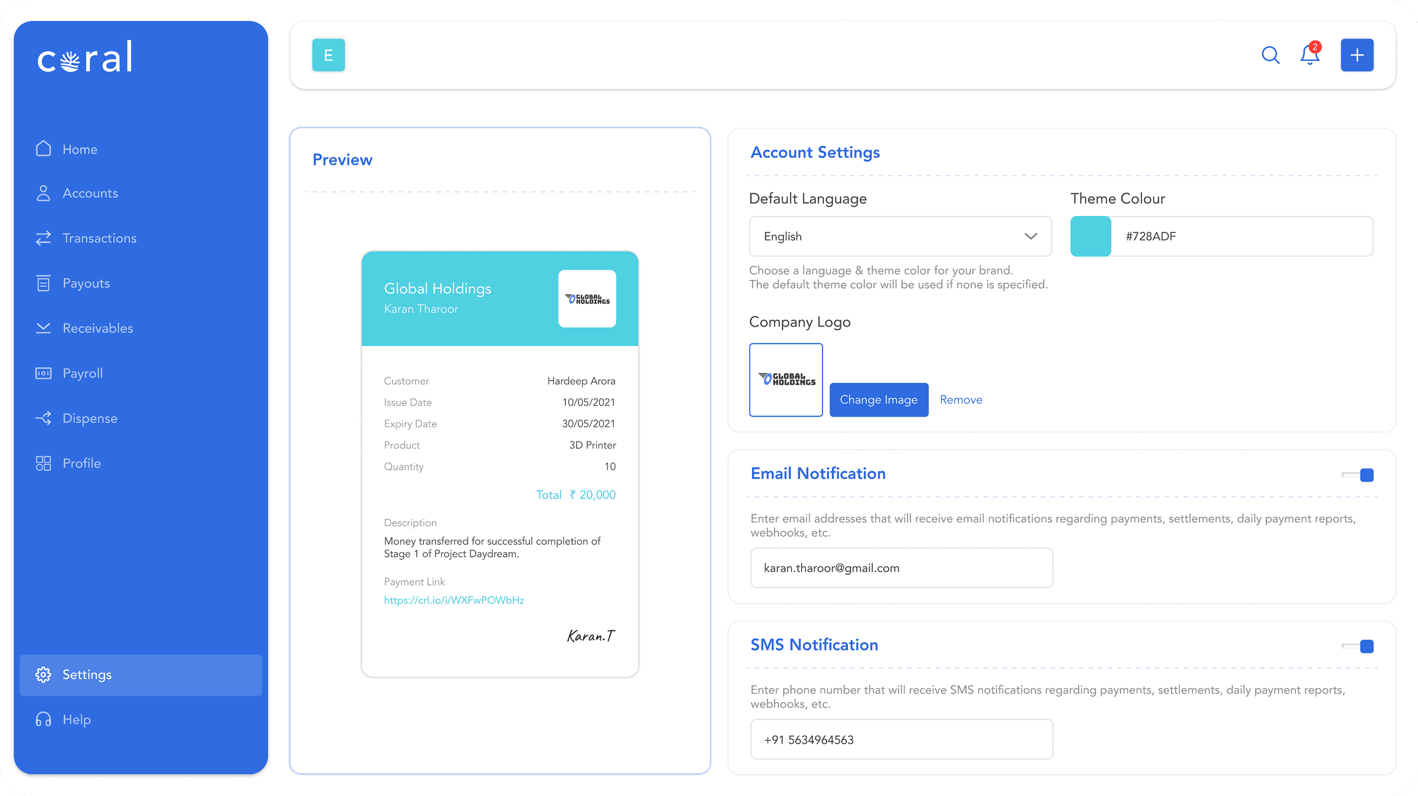Screen dimensions: 1418x796
Task: Go to Transactions menu item
Action: [x=99, y=238]
